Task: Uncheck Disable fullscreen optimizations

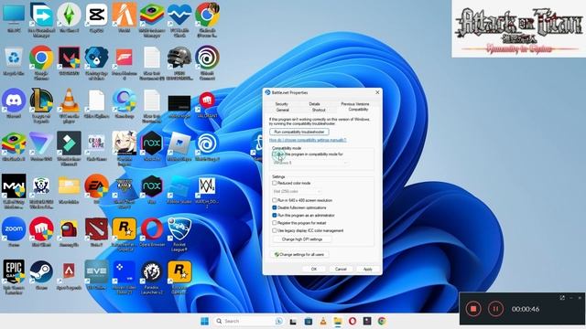Action: pyautogui.click(x=275, y=207)
